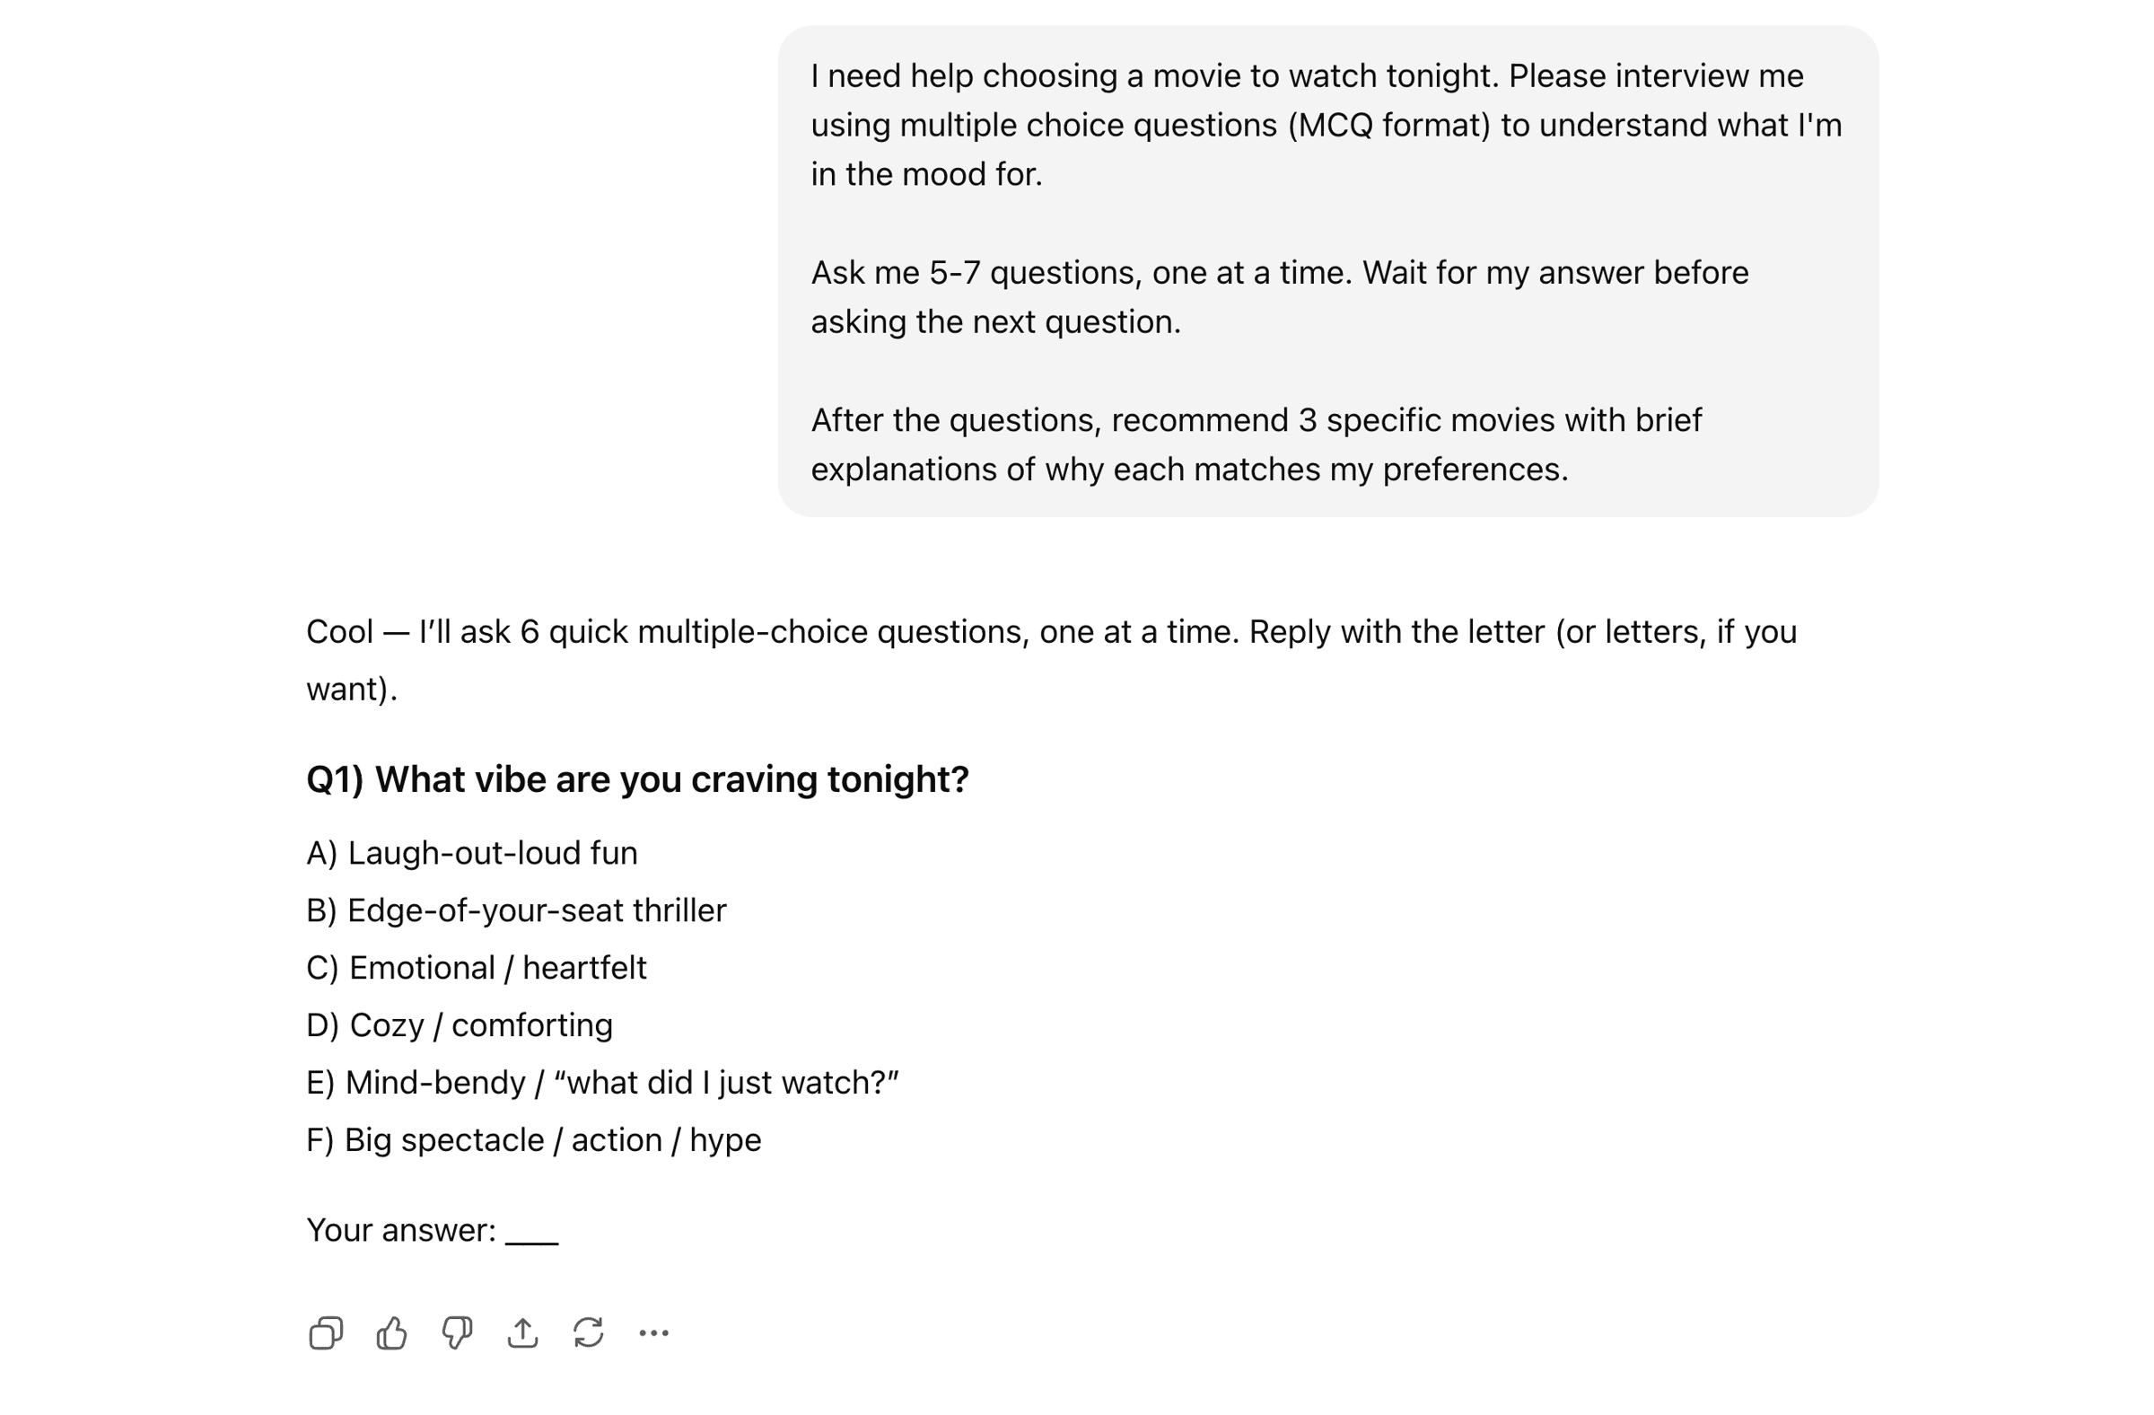Give the response a thumbs up
The width and height of the screenshot is (2154, 1415).
coord(392,1332)
